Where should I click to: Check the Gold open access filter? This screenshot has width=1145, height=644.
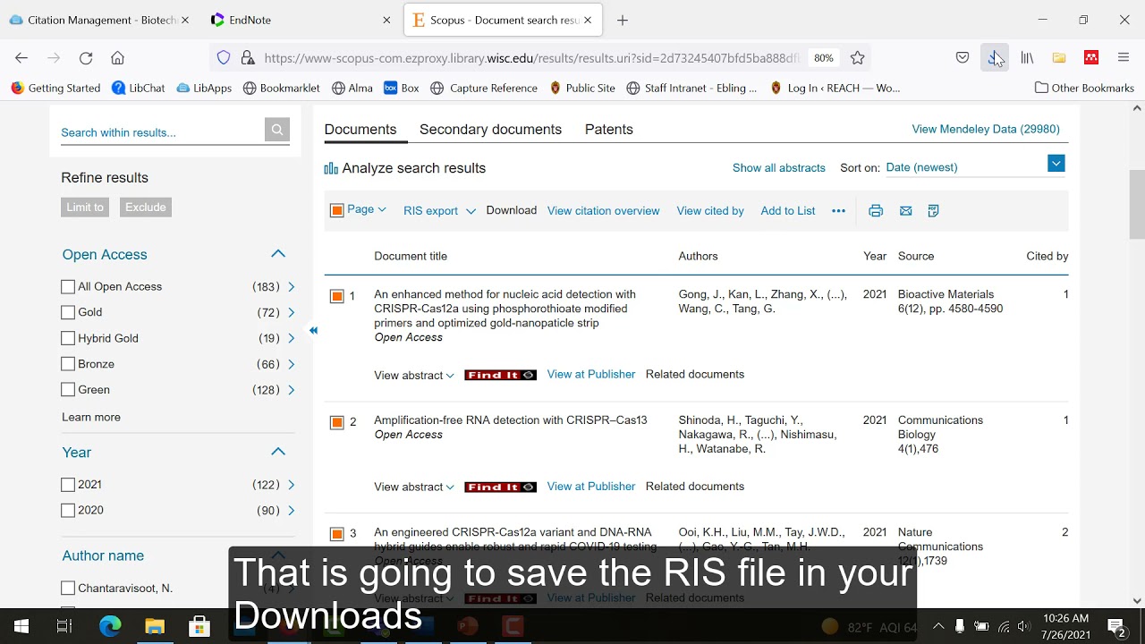click(x=68, y=313)
